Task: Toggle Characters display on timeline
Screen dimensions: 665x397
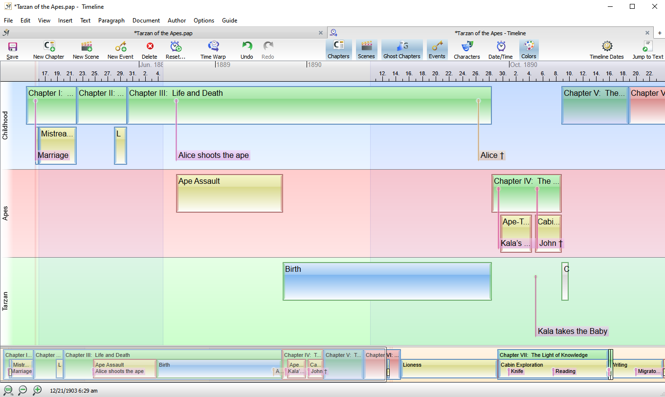Action: 467,50
